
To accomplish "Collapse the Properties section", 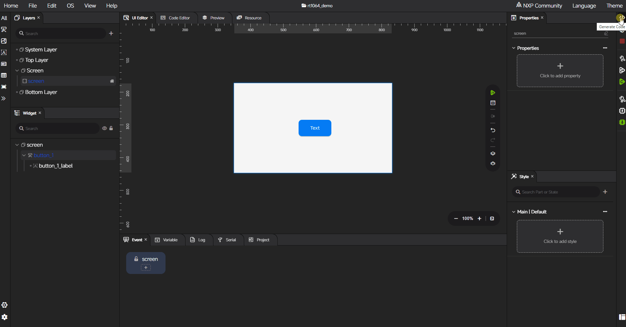I will (x=514, y=48).
